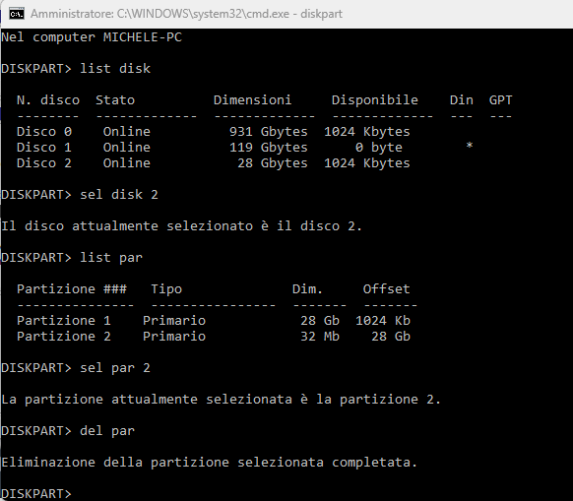Screen dimensions: 573x501
Task: Click the 'Din' column header
Action: [461, 99]
